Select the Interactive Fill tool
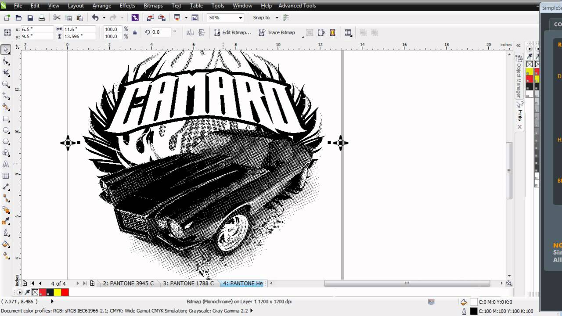Viewport: 562px width, 316px height. [6, 255]
